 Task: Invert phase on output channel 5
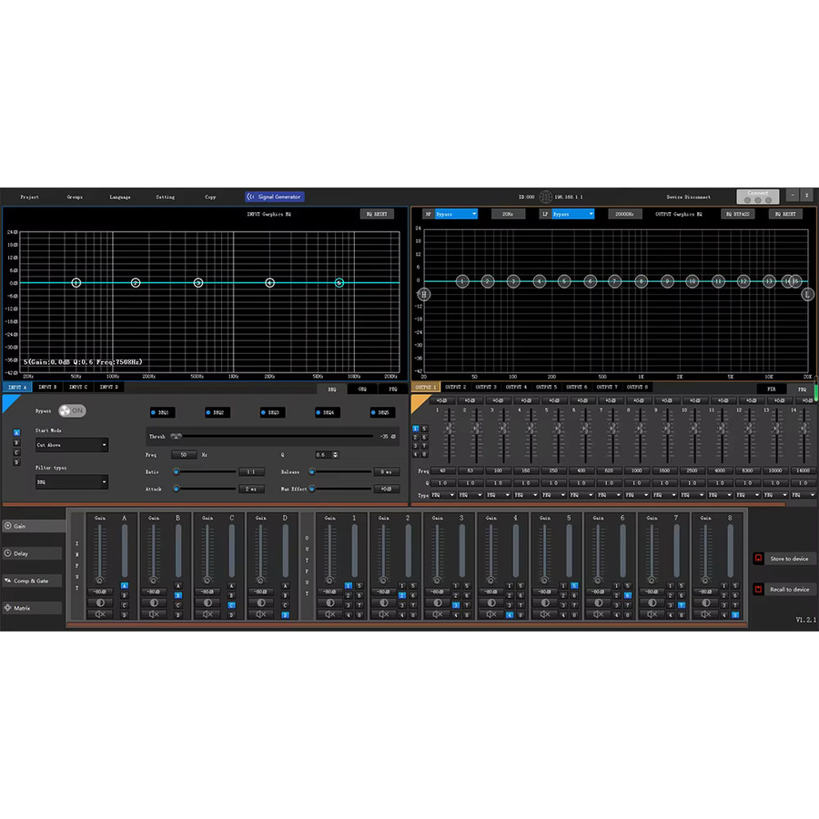(x=545, y=602)
